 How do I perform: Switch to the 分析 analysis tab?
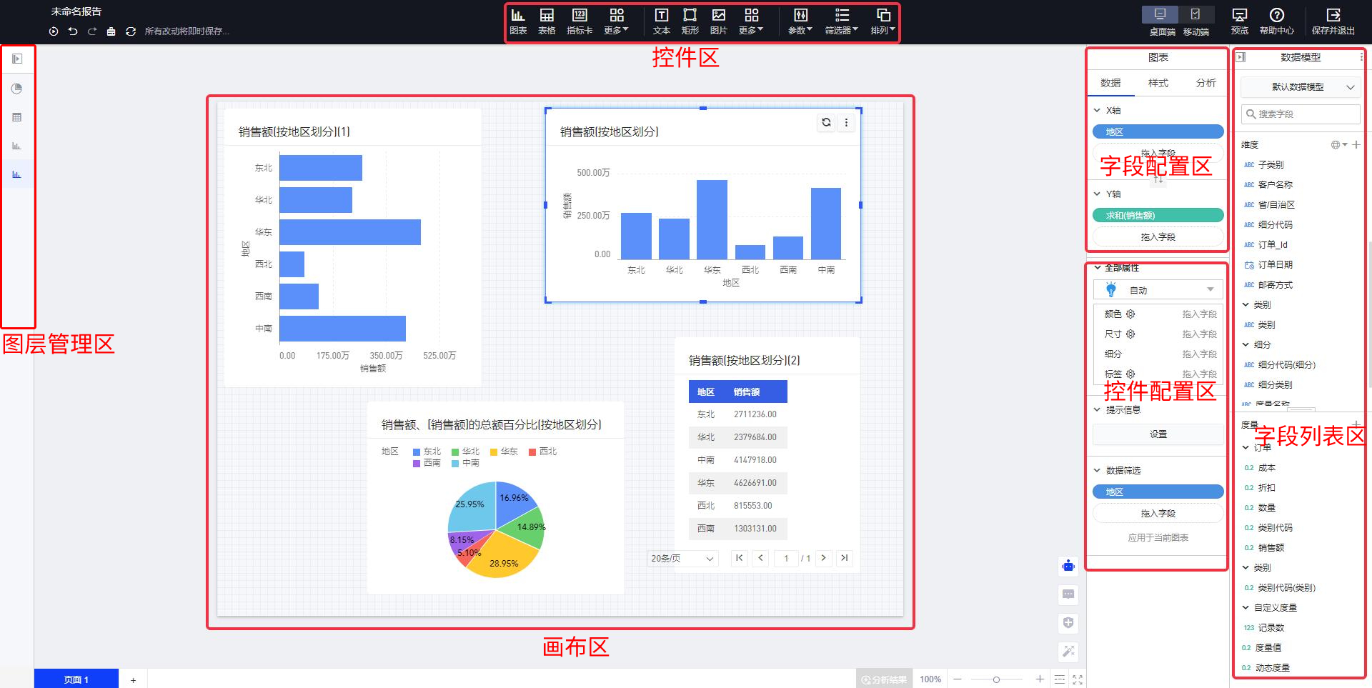tap(1206, 83)
